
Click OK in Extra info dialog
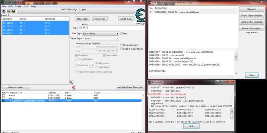[191, 126]
